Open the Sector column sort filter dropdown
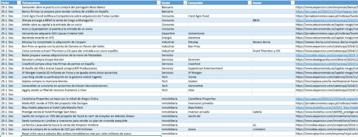Screen dimensions: 358x137 [185, 3]
